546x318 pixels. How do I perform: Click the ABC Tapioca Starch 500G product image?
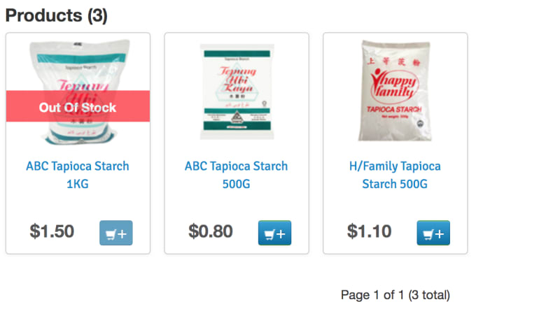[x=236, y=91]
